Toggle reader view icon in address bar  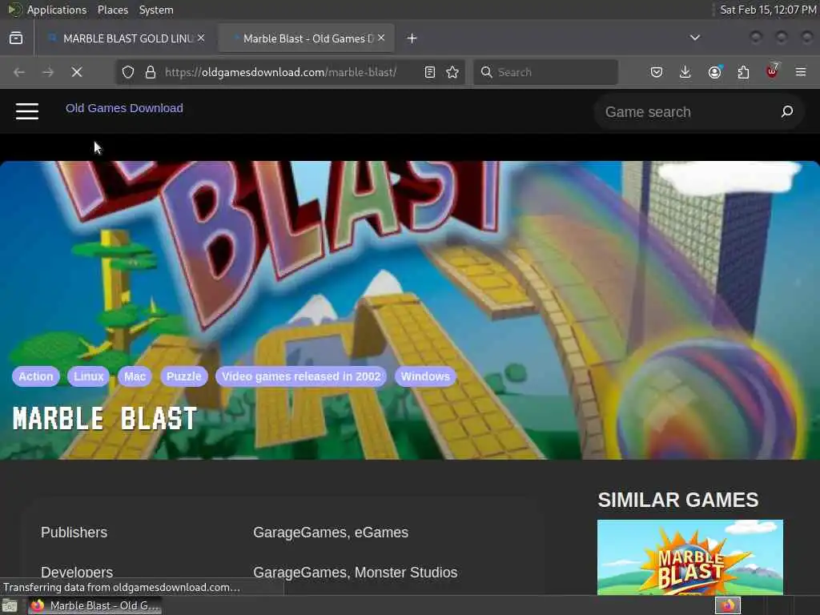[x=430, y=72]
